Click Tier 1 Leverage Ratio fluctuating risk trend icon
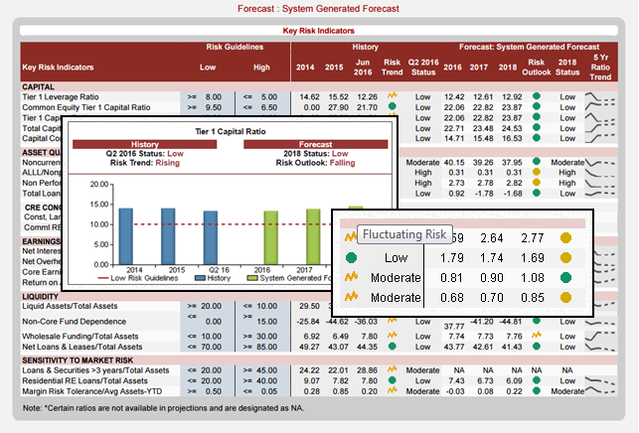 392,95
